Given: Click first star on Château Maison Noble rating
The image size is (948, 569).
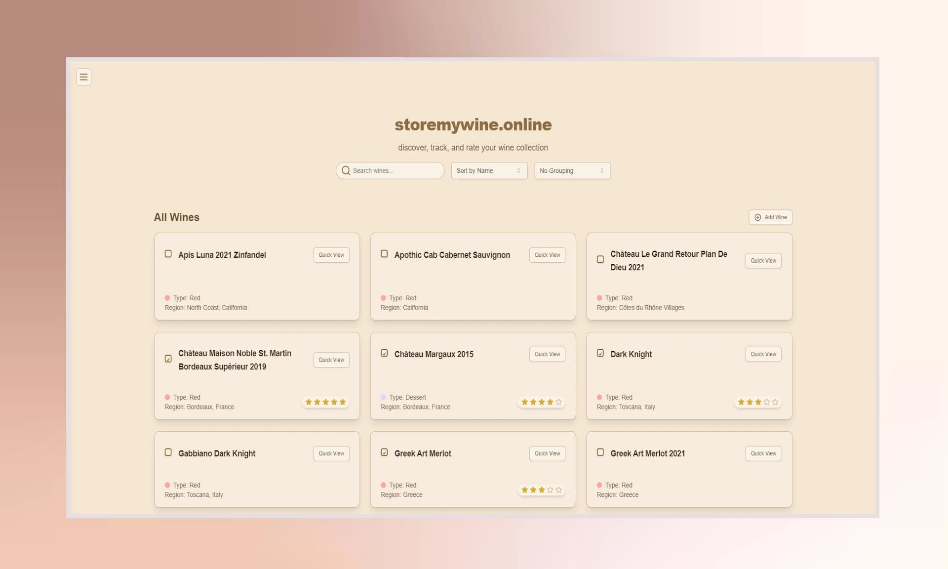Looking at the screenshot, I should 309,402.
